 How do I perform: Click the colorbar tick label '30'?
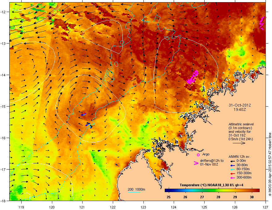[x=252, y=197]
